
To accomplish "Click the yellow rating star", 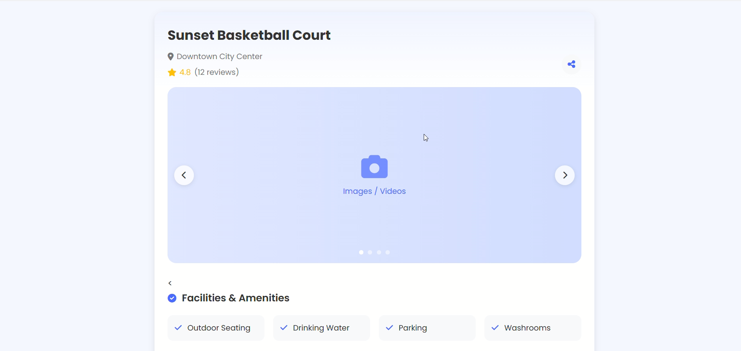I will point(172,72).
